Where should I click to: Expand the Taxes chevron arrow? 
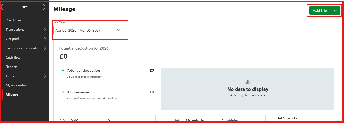[x=45, y=76]
